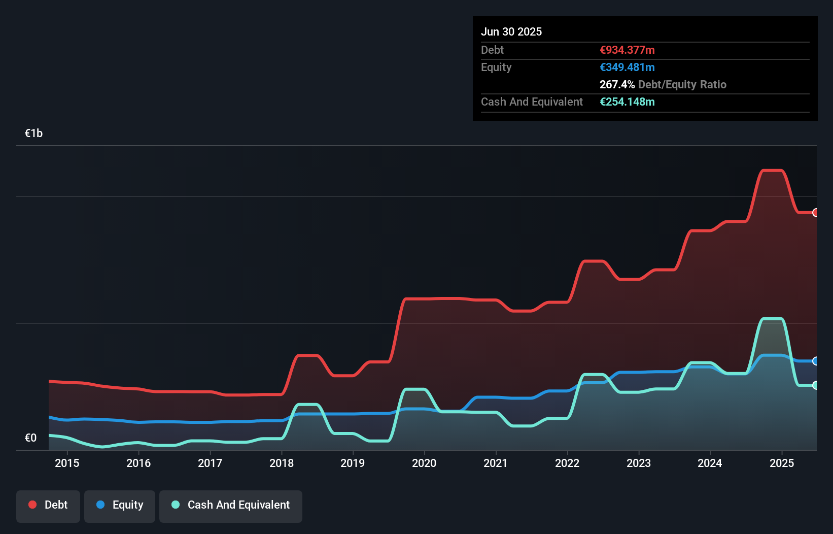Toggle the Debt series legend button
The height and width of the screenshot is (534, 833).
[x=48, y=506]
